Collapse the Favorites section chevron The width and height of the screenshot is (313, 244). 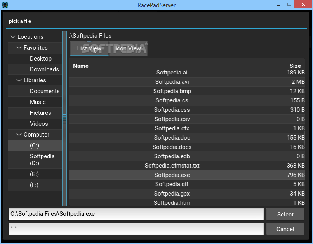tap(19, 48)
